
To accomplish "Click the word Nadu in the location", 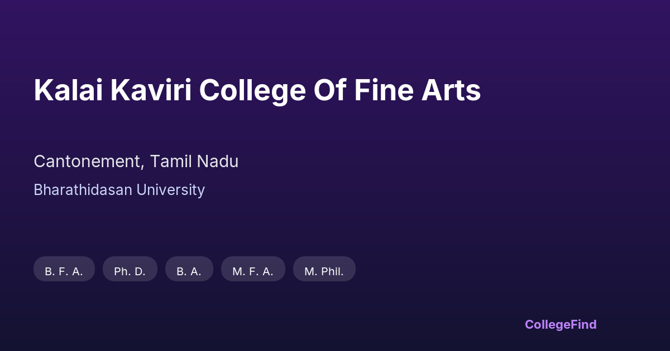I will (x=217, y=162).
